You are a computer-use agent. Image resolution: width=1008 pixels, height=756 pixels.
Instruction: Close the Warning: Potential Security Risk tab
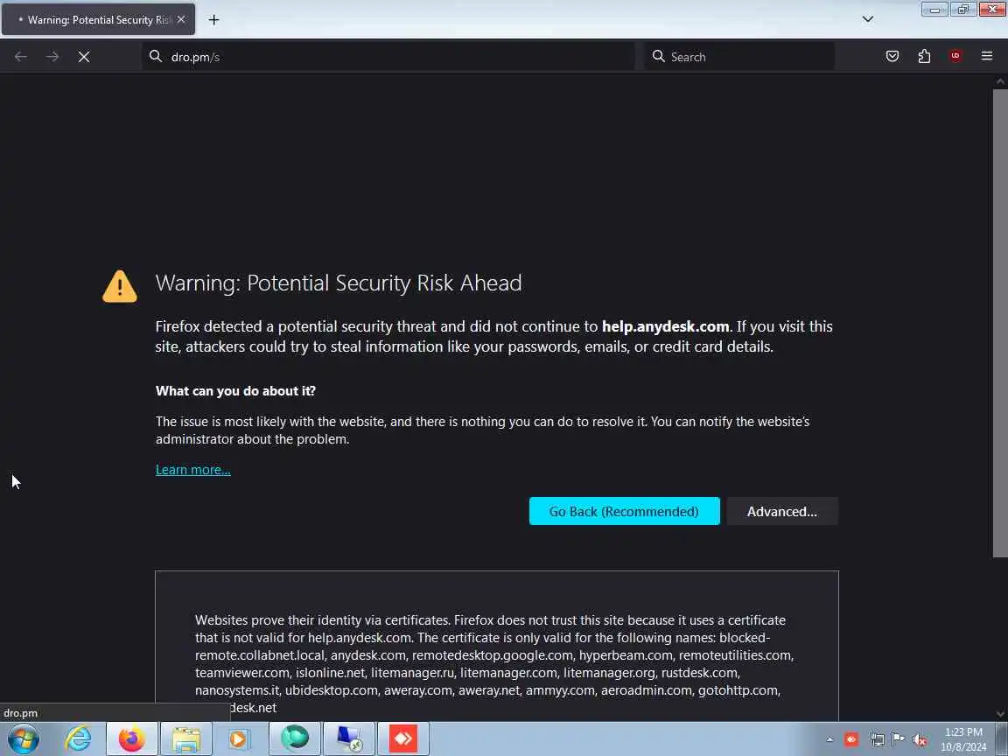(x=181, y=20)
